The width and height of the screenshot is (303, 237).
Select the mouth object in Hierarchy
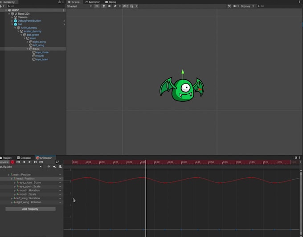pyautogui.click(x=40, y=56)
